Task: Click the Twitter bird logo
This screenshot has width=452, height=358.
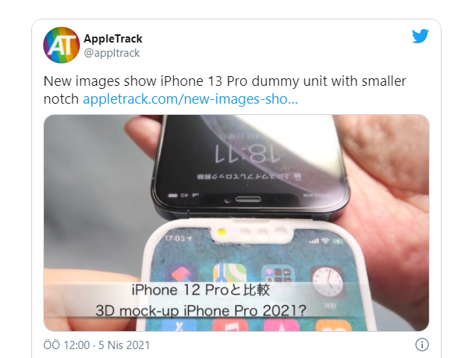Action: [x=420, y=36]
